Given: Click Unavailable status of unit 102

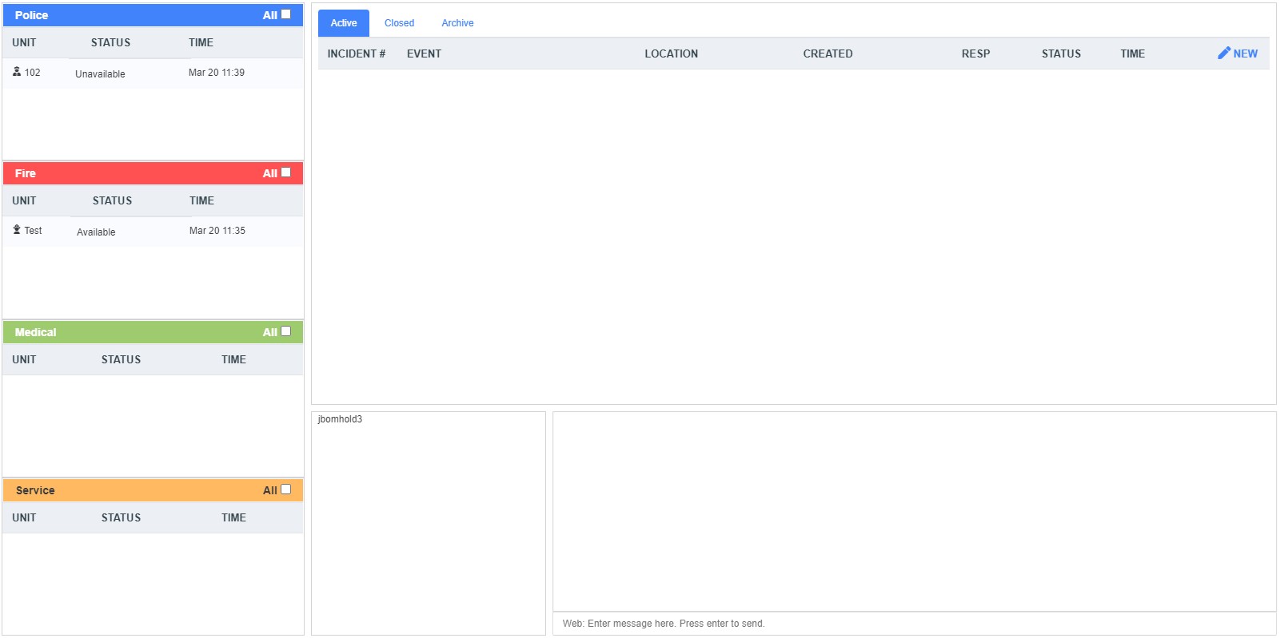Looking at the screenshot, I should (x=100, y=74).
